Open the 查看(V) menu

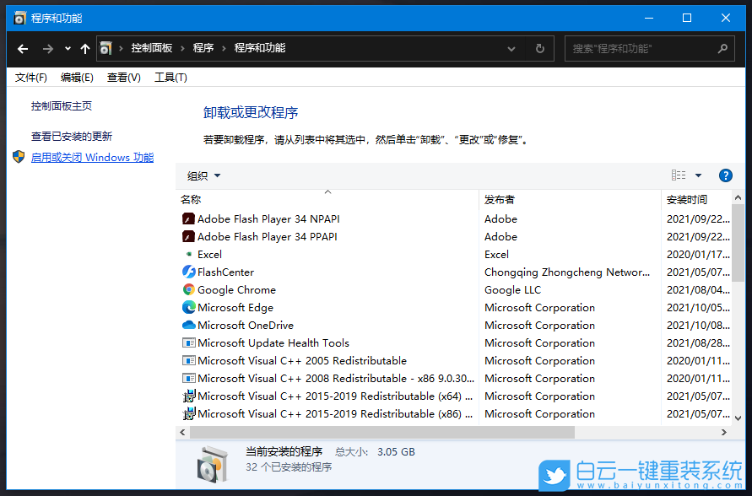point(123,77)
